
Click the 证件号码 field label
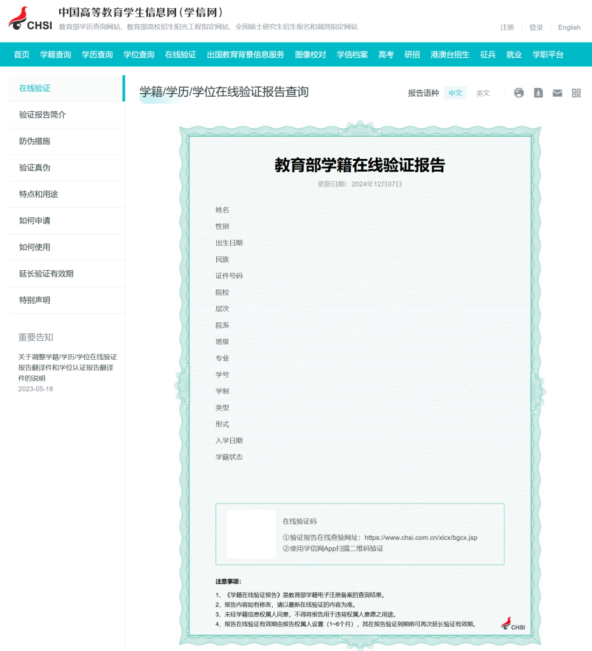pyautogui.click(x=229, y=276)
